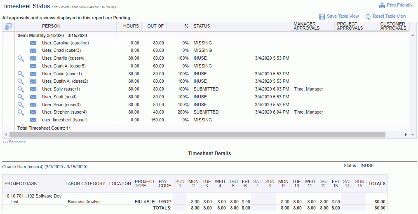Sort by the HOURS column header
The height and width of the screenshot is (214, 418).
131,26
